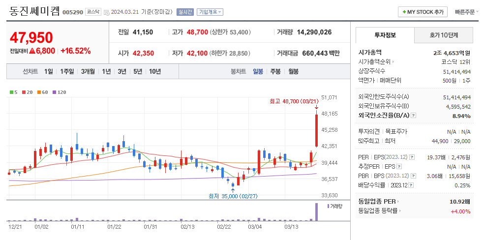Select the 3년 line chart period

122,72
